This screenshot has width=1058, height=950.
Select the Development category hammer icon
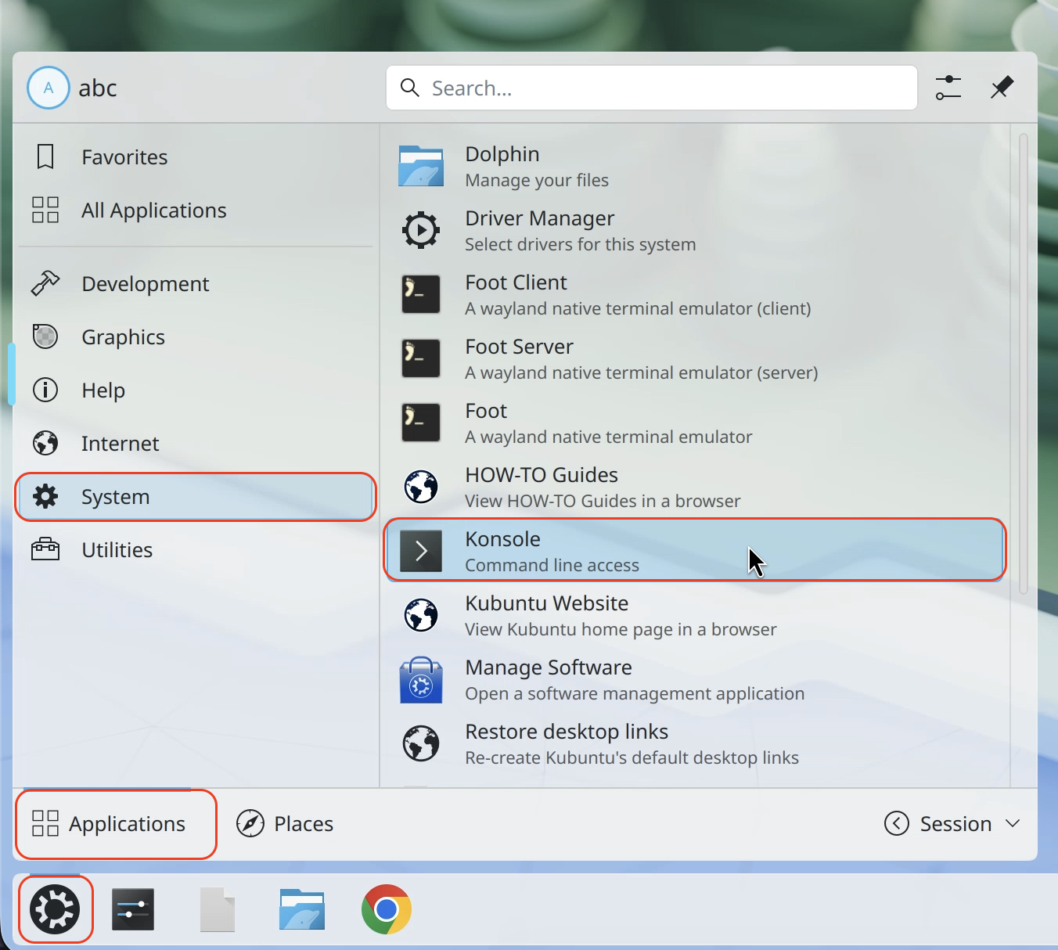pos(45,284)
